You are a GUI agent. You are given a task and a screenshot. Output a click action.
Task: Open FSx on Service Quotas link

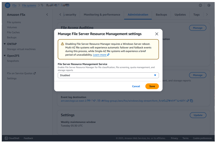point(21,73)
